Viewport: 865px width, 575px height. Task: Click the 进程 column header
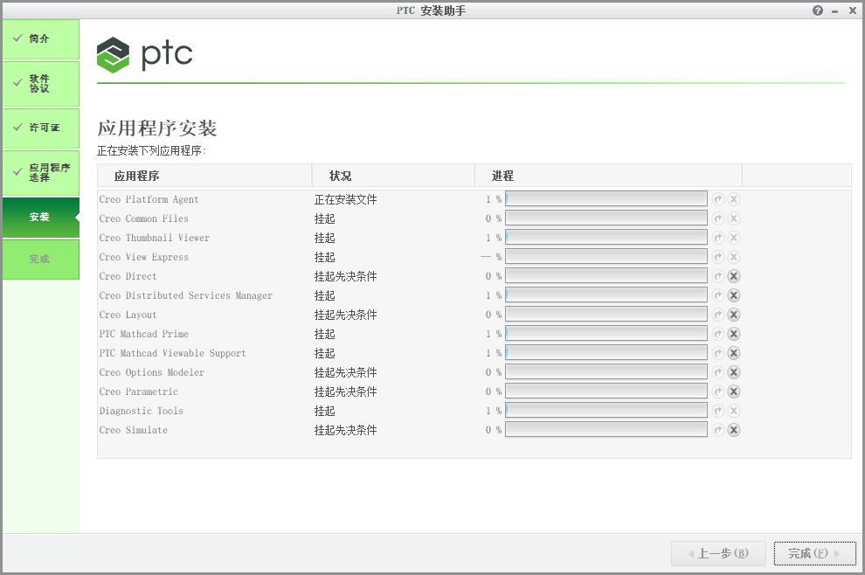coord(608,176)
